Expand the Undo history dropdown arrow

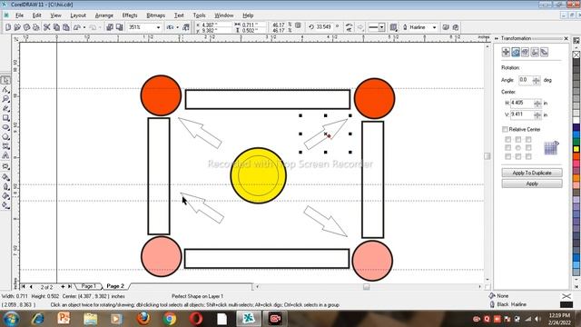pyautogui.click(x=84, y=27)
